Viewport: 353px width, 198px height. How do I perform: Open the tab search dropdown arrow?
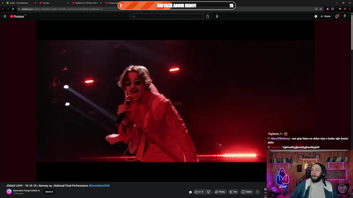(x=2, y=3)
